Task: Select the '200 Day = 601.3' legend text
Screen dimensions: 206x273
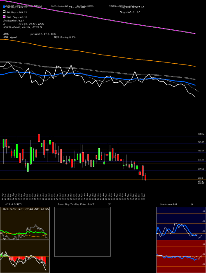Action: 16,17
